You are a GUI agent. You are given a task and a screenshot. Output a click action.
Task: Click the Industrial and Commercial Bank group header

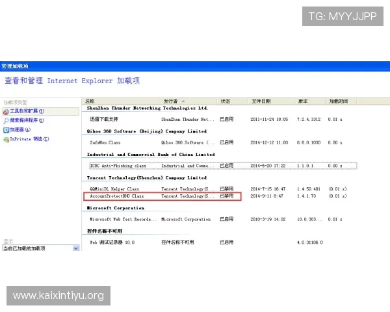coord(151,155)
